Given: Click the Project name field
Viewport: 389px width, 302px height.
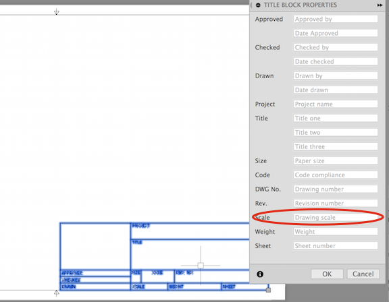Looking at the screenshot, I should [336, 104].
